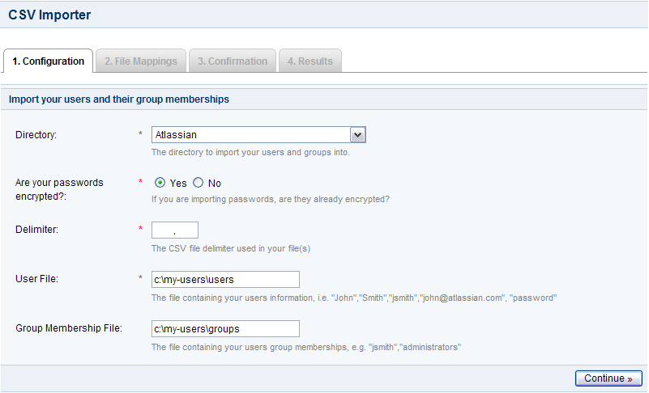Click the Import your users section header
The height and width of the screenshot is (393, 649).
point(119,99)
